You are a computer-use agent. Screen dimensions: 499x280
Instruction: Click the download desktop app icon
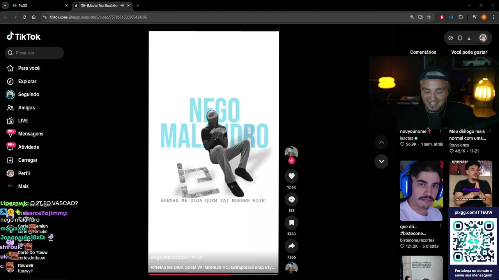coord(469,38)
